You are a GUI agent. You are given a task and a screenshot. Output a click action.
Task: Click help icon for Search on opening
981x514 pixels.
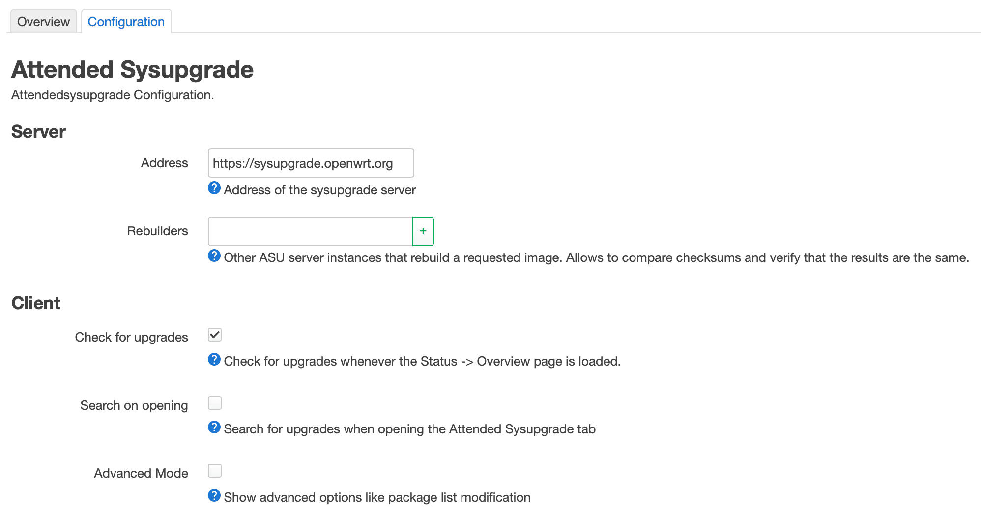(x=214, y=427)
